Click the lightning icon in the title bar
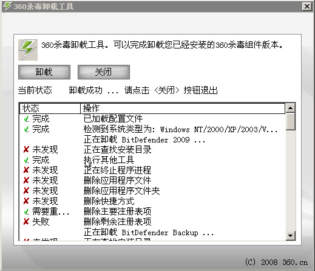 (x=7, y=6)
